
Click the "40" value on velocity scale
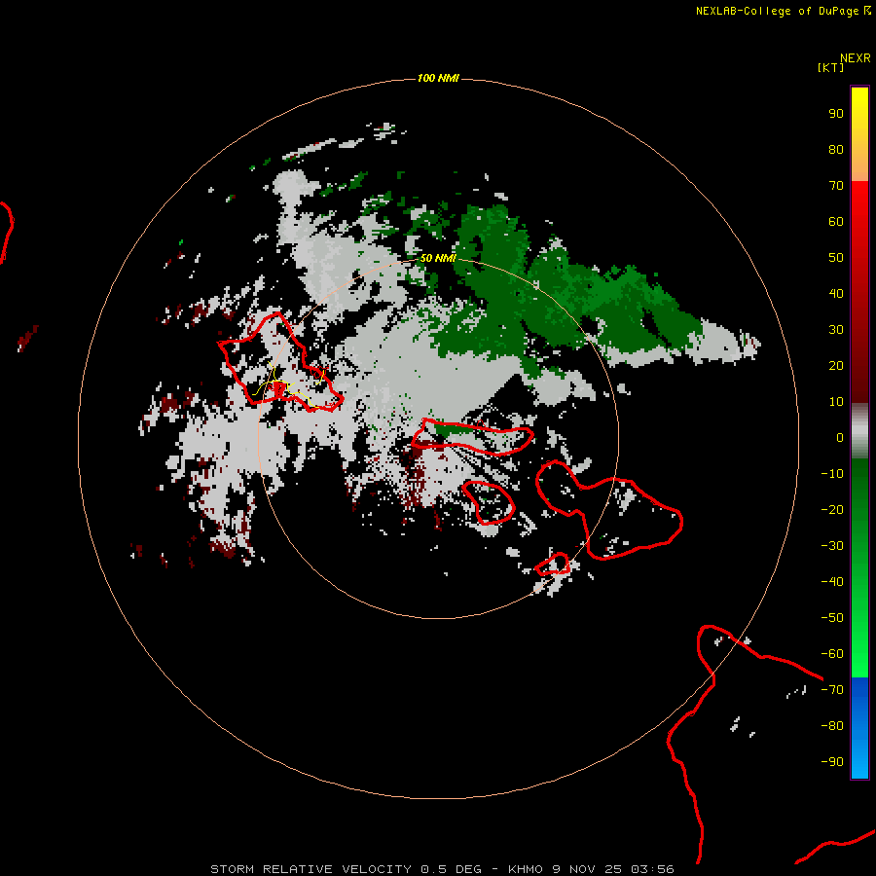coord(836,294)
